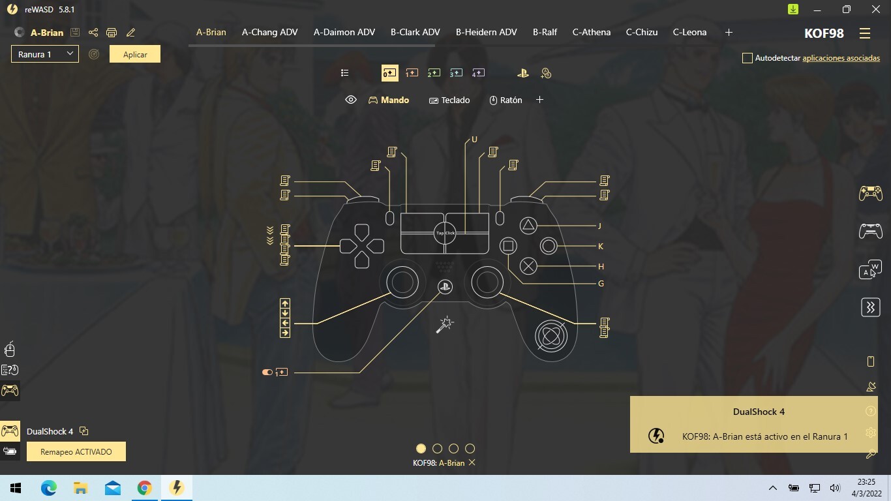
Task: Switch to the B-Clark ADV tab
Action: click(415, 32)
